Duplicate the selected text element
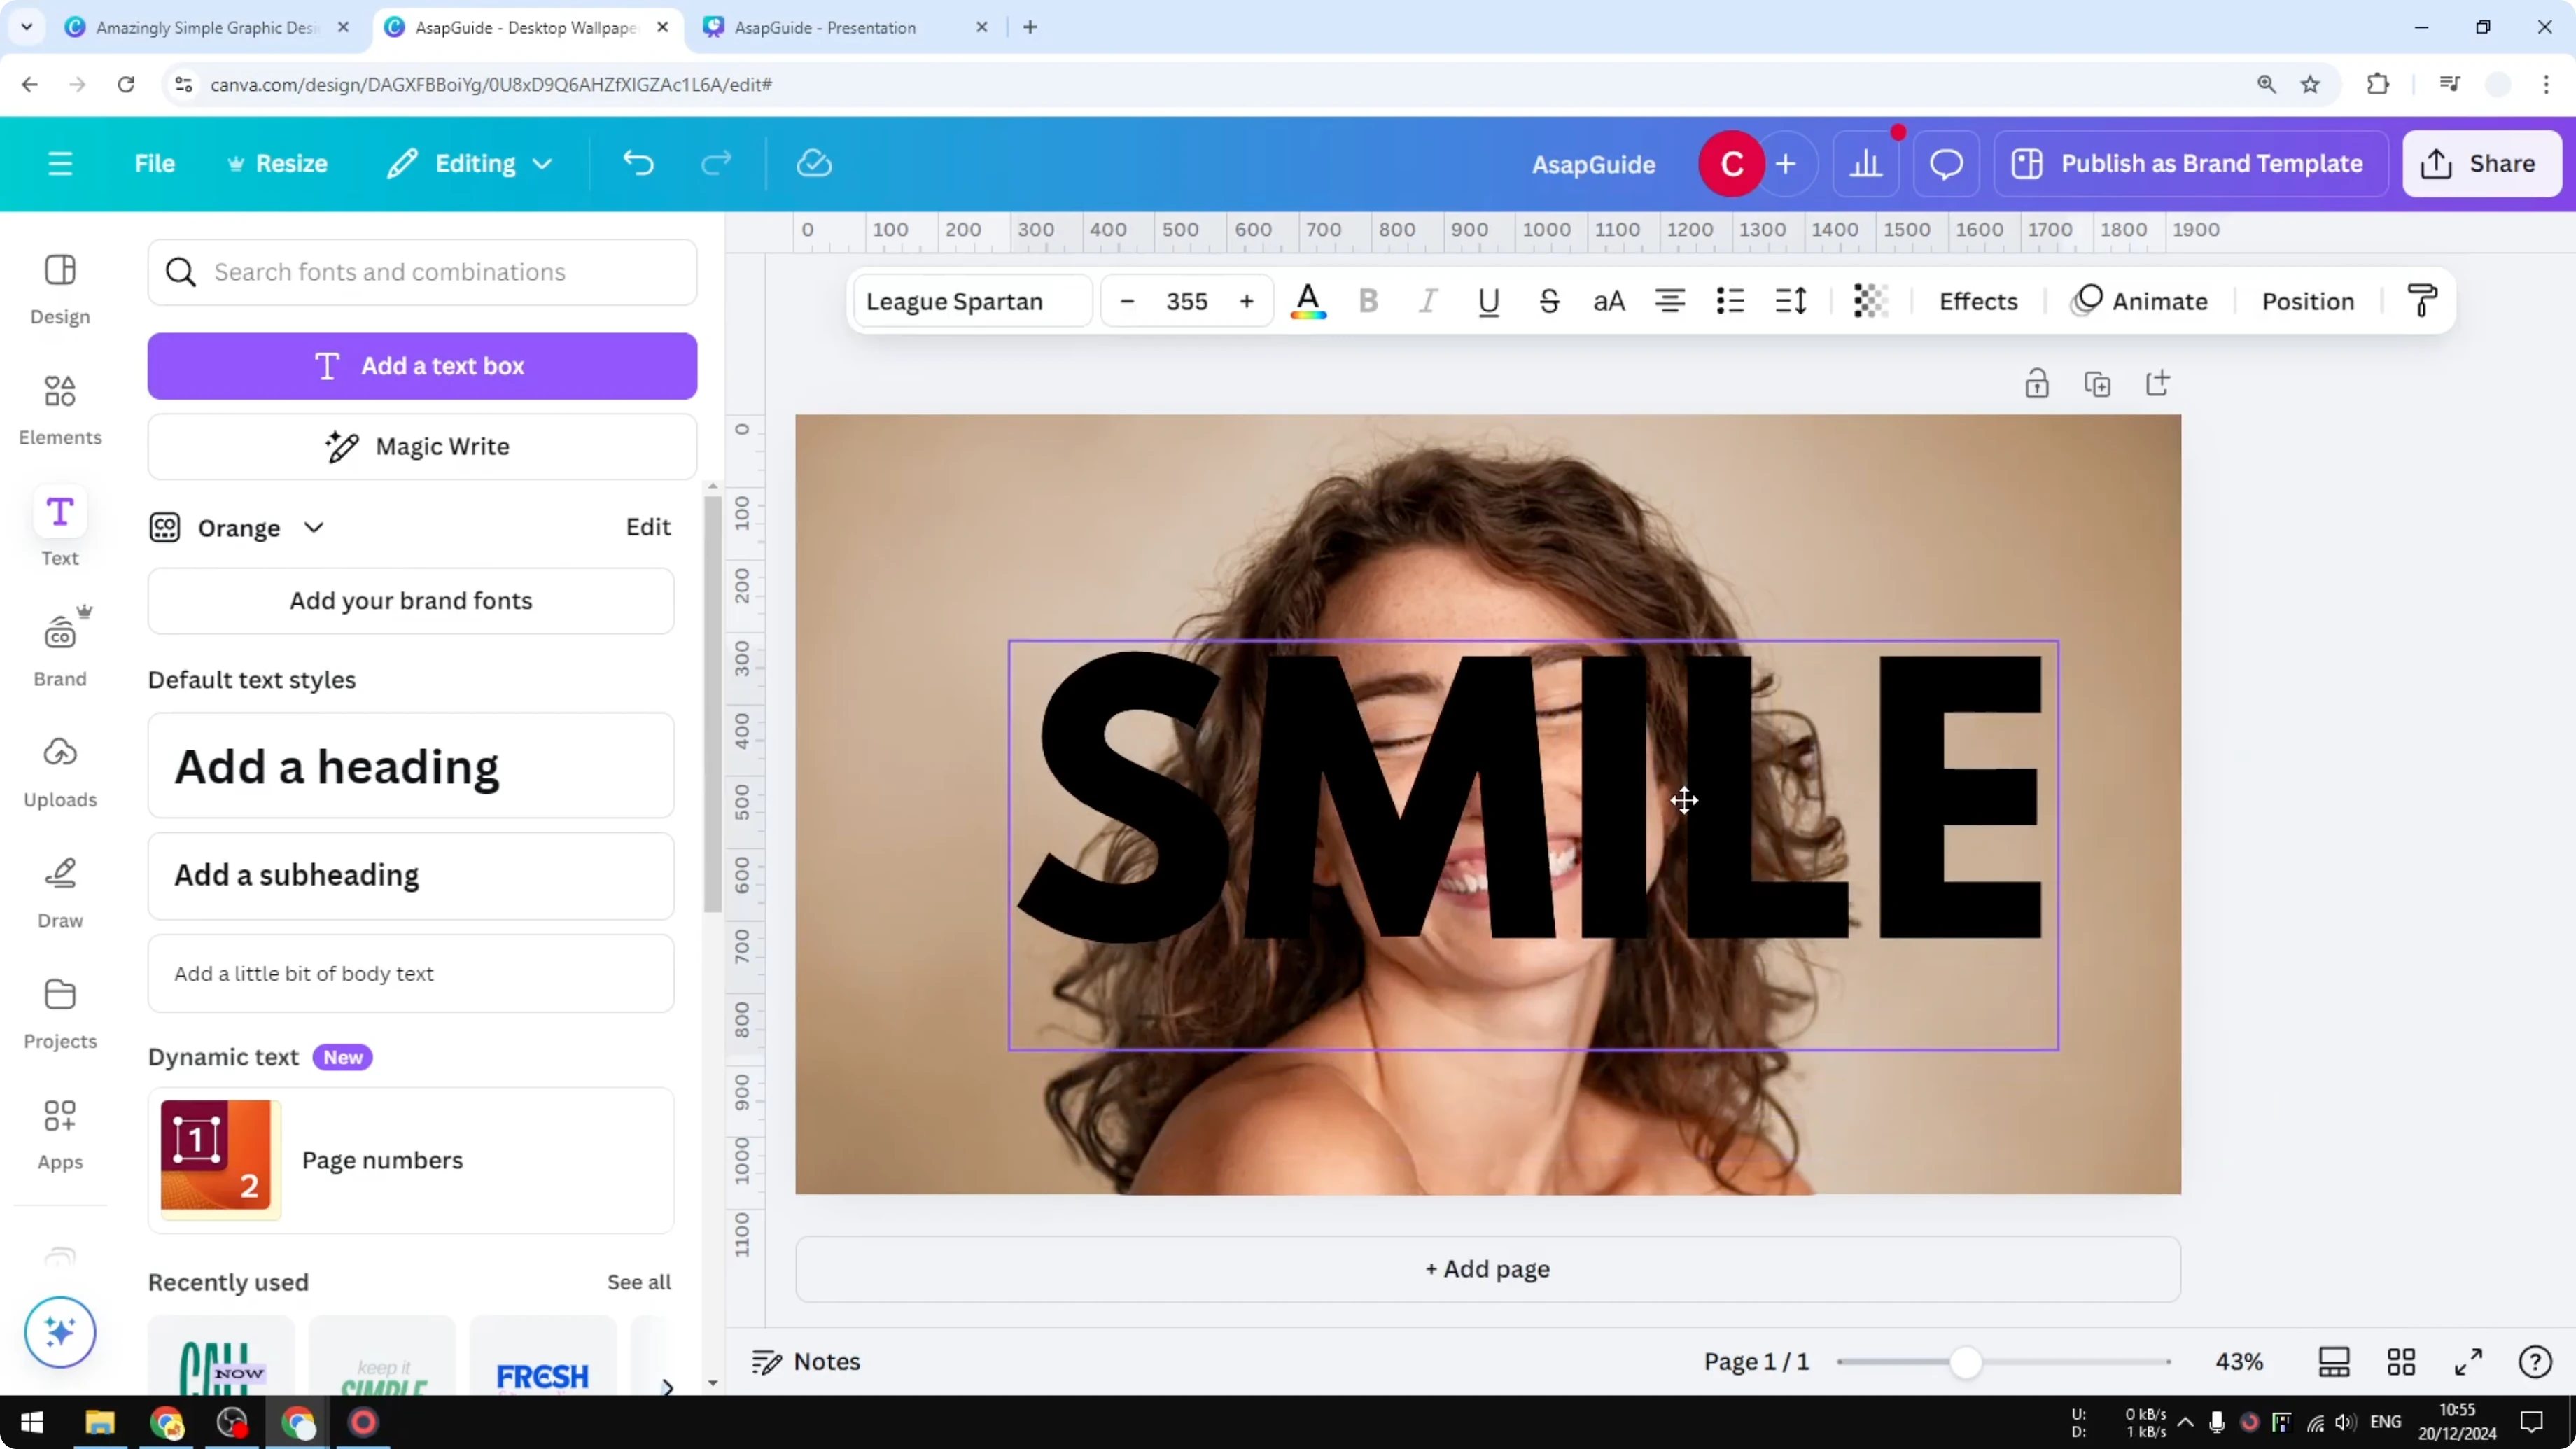Screen dimensions: 2576x1449 pyautogui.click(x=2098, y=383)
